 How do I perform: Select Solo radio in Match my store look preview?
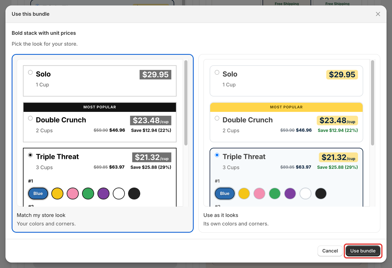coord(30,72)
